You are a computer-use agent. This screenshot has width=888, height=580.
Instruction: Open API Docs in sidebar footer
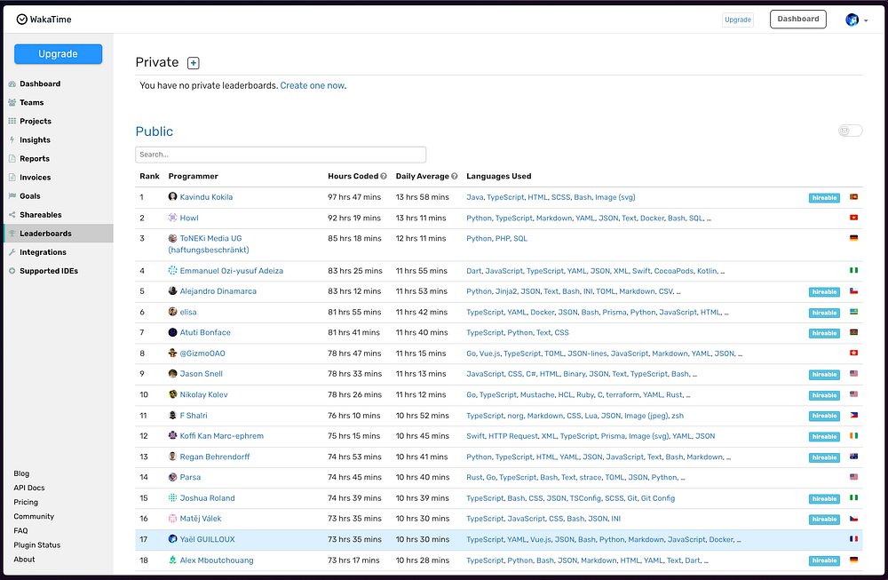(29, 488)
